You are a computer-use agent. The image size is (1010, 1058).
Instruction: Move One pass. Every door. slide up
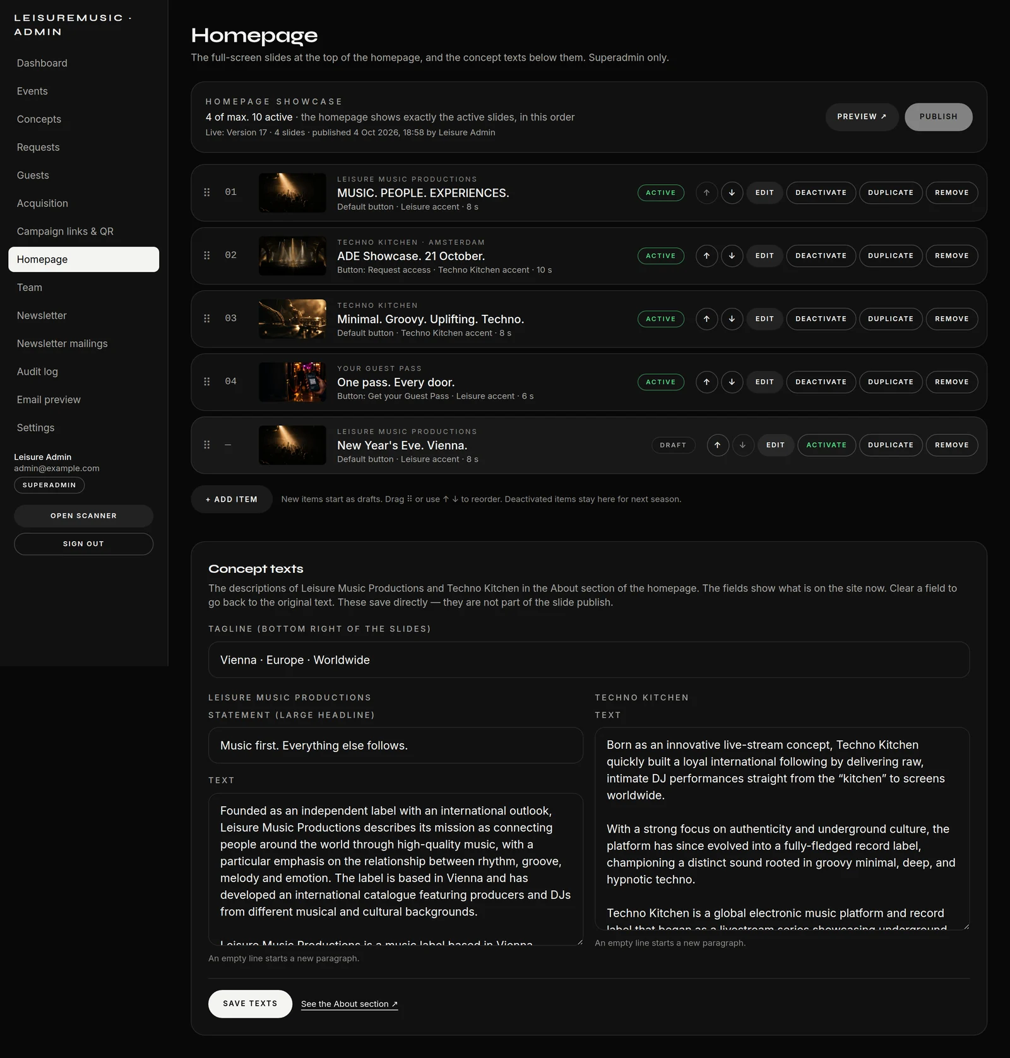(706, 382)
